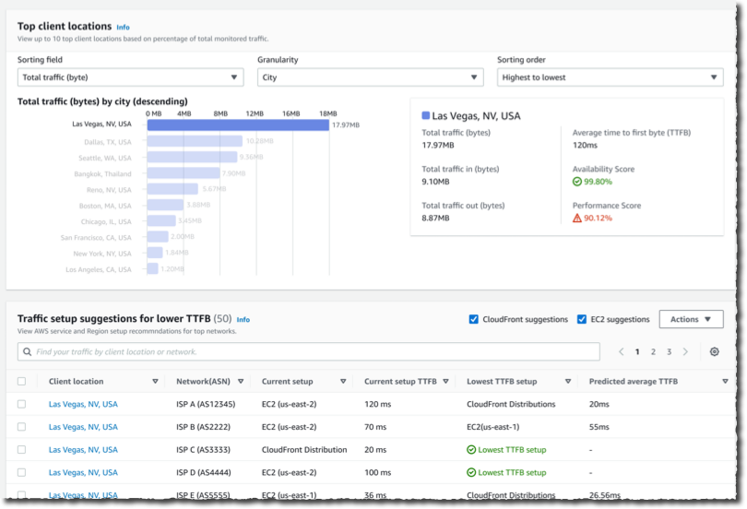Screen dimensions: 747x509
Task: Click the Dallas, TX, USA chart label
Action: click(x=108, y=142)
